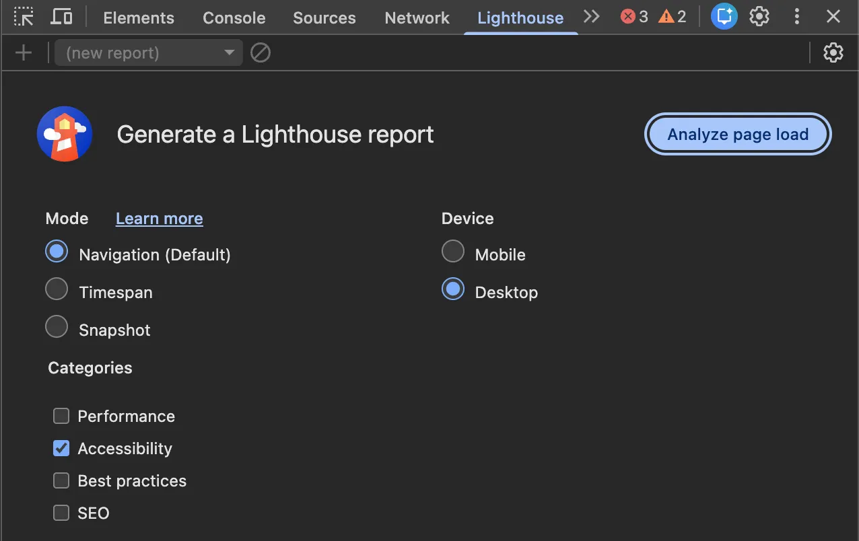Viewport: 859px width, 541px height.
Task: Click the Categories label
Action: click(x=90, y=368)
